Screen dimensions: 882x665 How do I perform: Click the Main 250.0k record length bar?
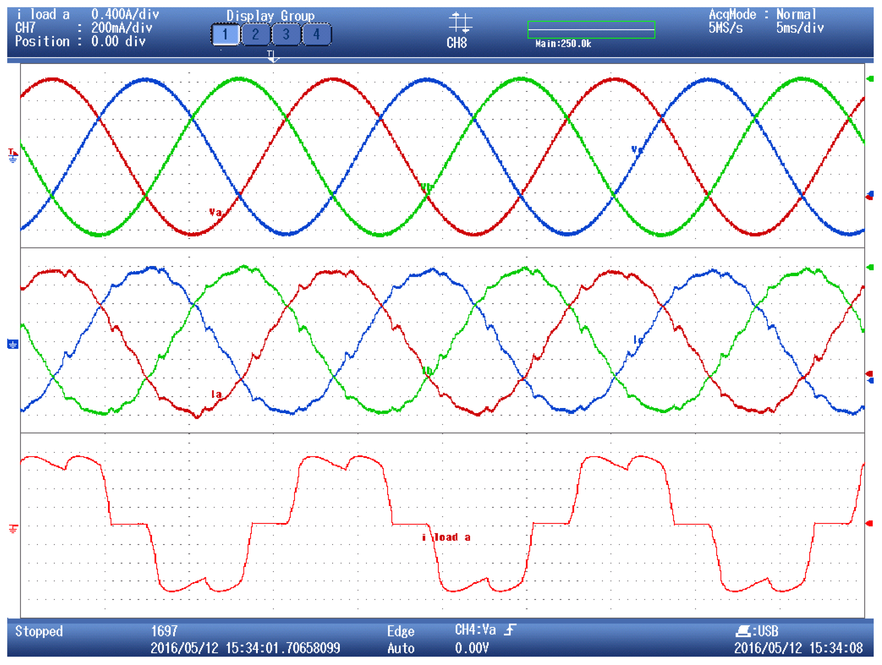point(591,30)
